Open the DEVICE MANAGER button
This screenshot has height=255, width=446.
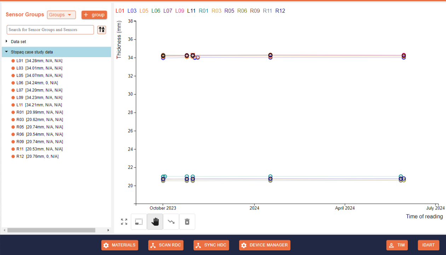[265, 245]
